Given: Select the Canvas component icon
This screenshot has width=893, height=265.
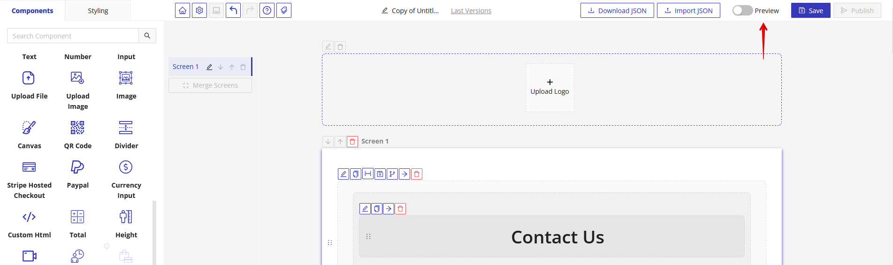Looking at the screenshot, I should click(x=29, y=128).
